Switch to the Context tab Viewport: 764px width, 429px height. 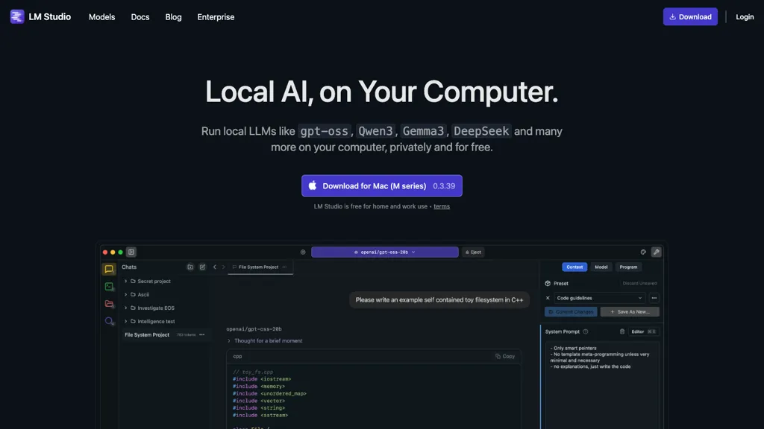[574, 267]
